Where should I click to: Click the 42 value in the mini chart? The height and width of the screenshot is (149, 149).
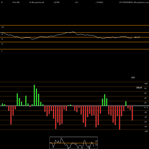[x=96, y=145]
